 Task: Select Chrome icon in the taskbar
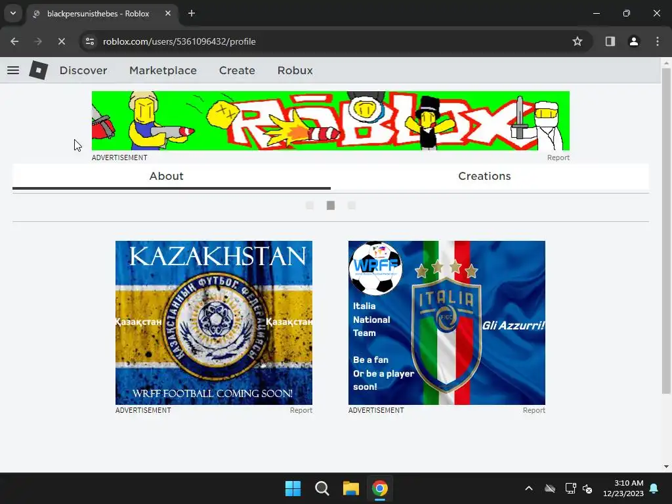pos(380,488)
